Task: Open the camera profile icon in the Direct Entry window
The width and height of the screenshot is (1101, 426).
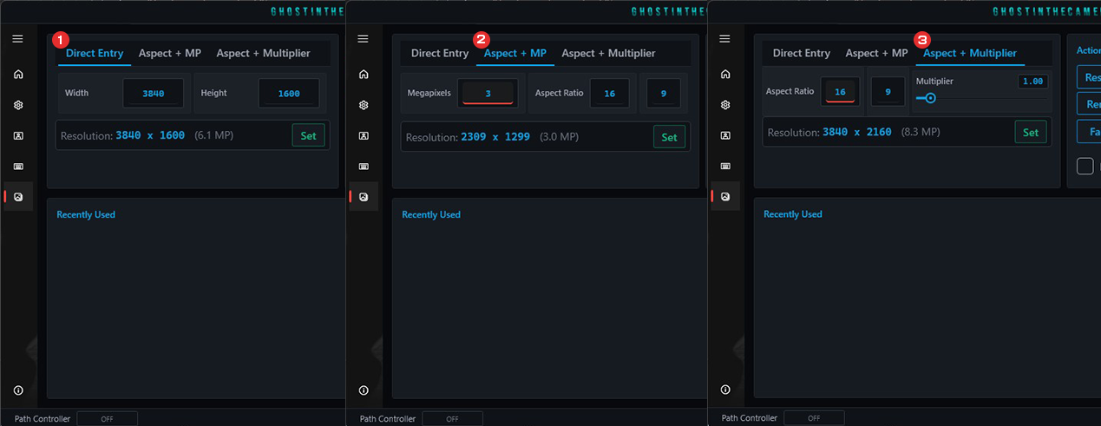Action: click(x=18, y=135)
